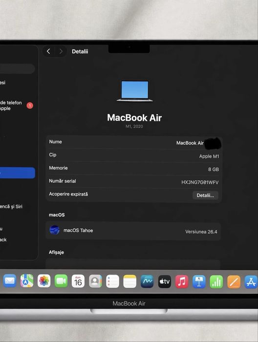Screen dimensions: 258x342
Task: Launch Freeform from the Dock
Action: point(147,281)
